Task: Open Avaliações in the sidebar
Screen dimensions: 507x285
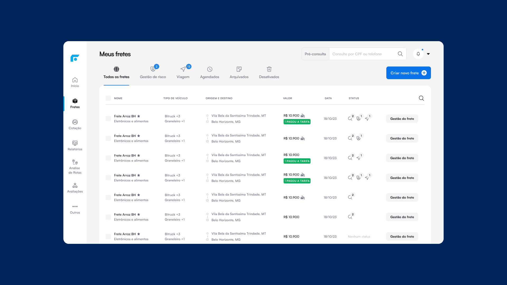Action: (x=75, y=188)
